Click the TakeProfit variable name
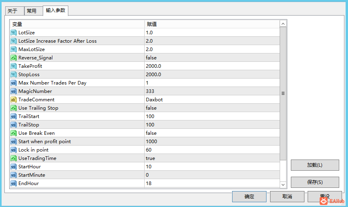 click(30, 66)
